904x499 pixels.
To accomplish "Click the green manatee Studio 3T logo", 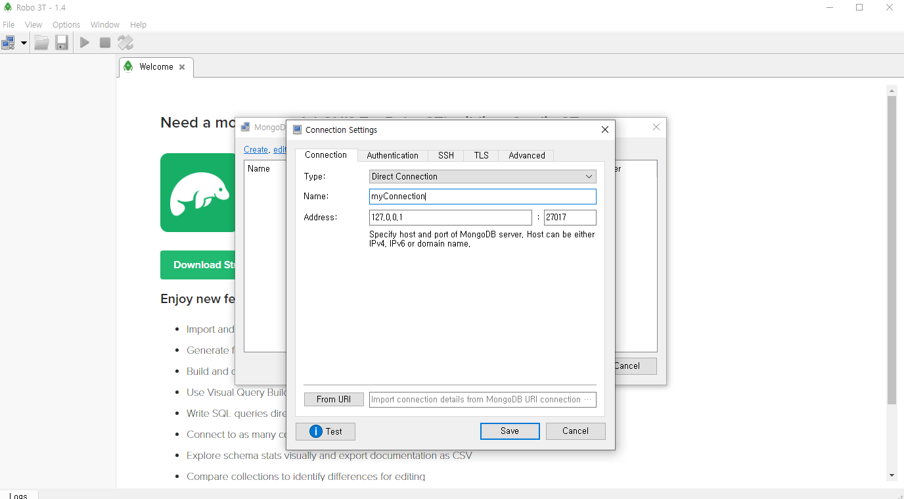I will tap(198, 193).
